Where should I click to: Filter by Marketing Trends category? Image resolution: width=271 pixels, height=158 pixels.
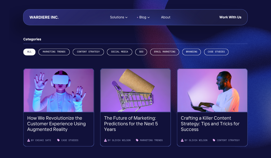click(x=54, y=52)
